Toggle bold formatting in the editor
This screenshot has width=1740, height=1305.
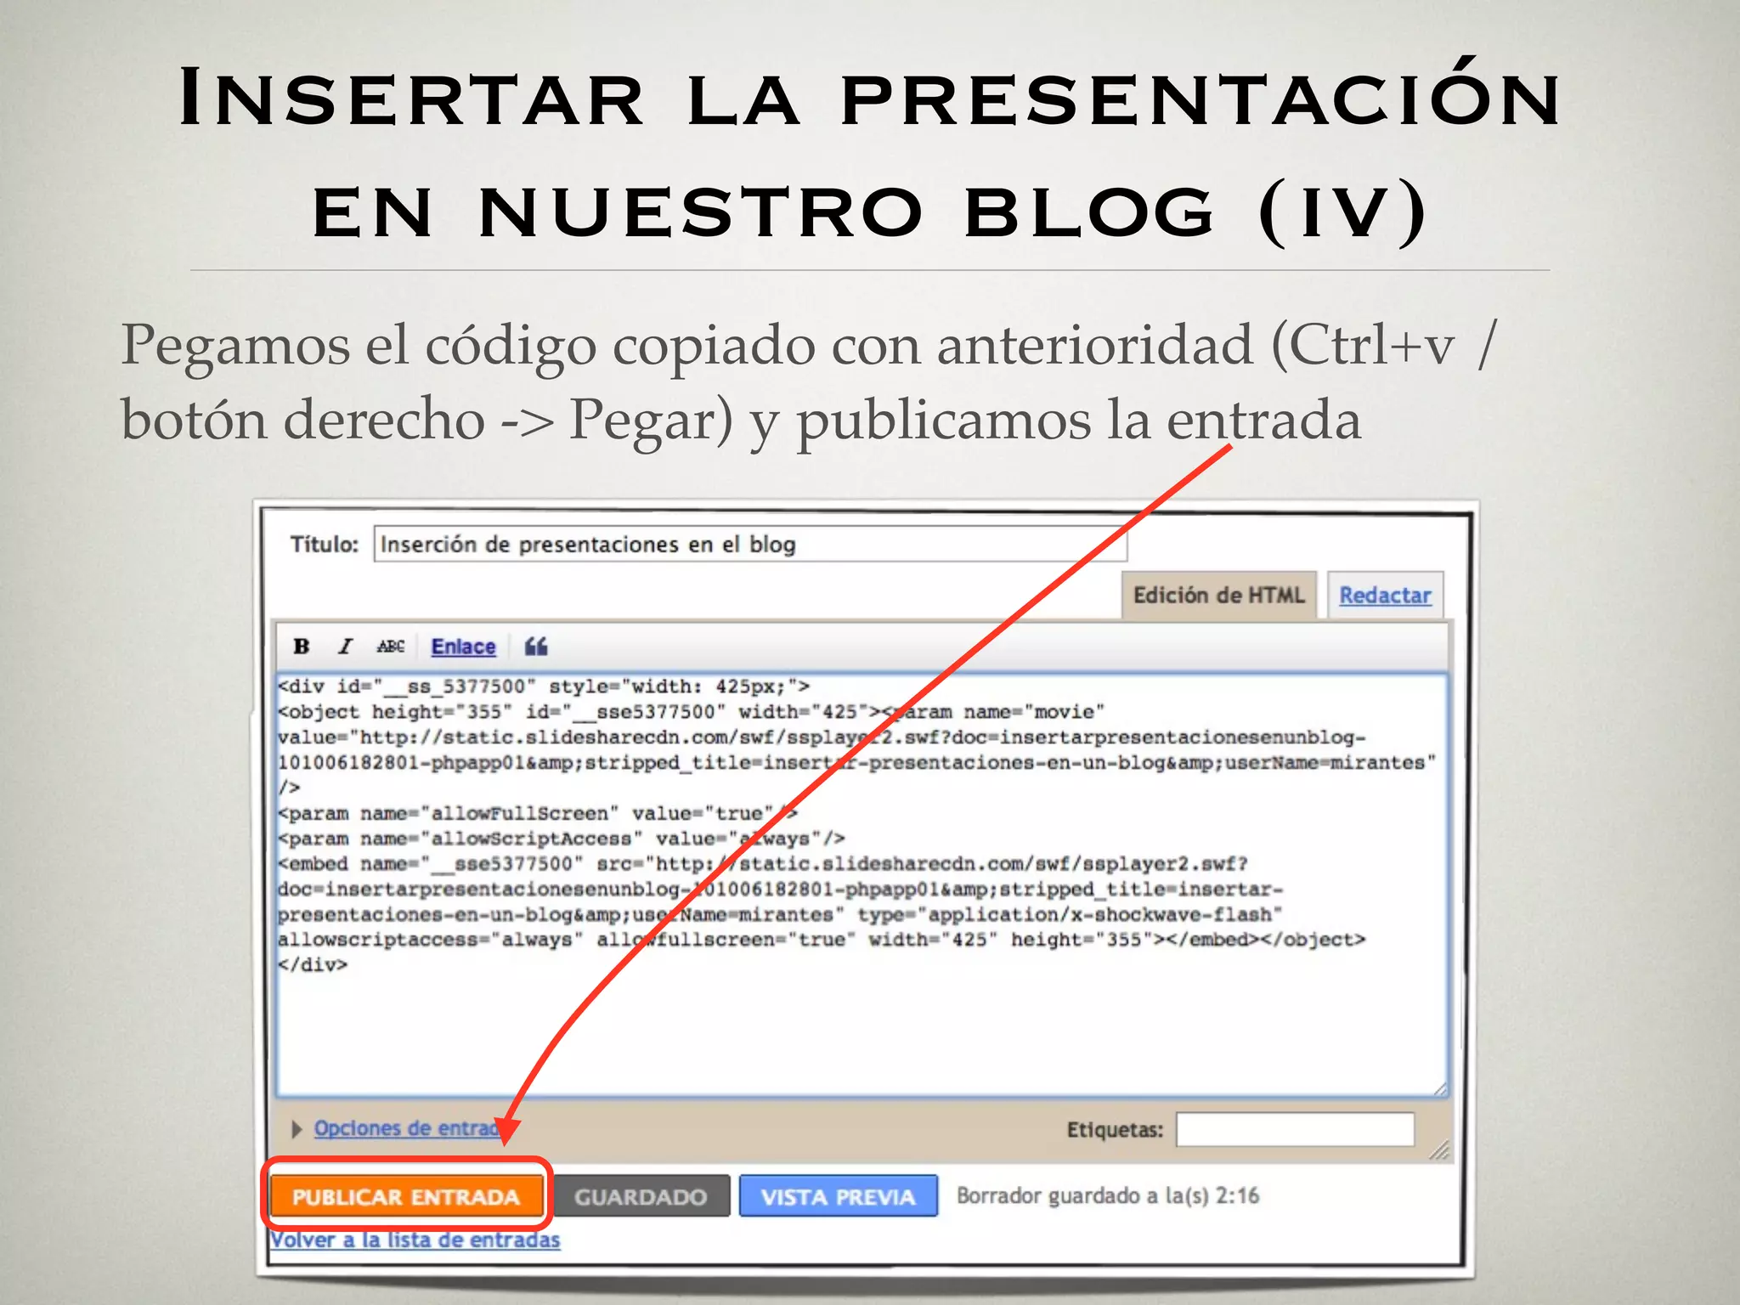(x=301, y=647)
